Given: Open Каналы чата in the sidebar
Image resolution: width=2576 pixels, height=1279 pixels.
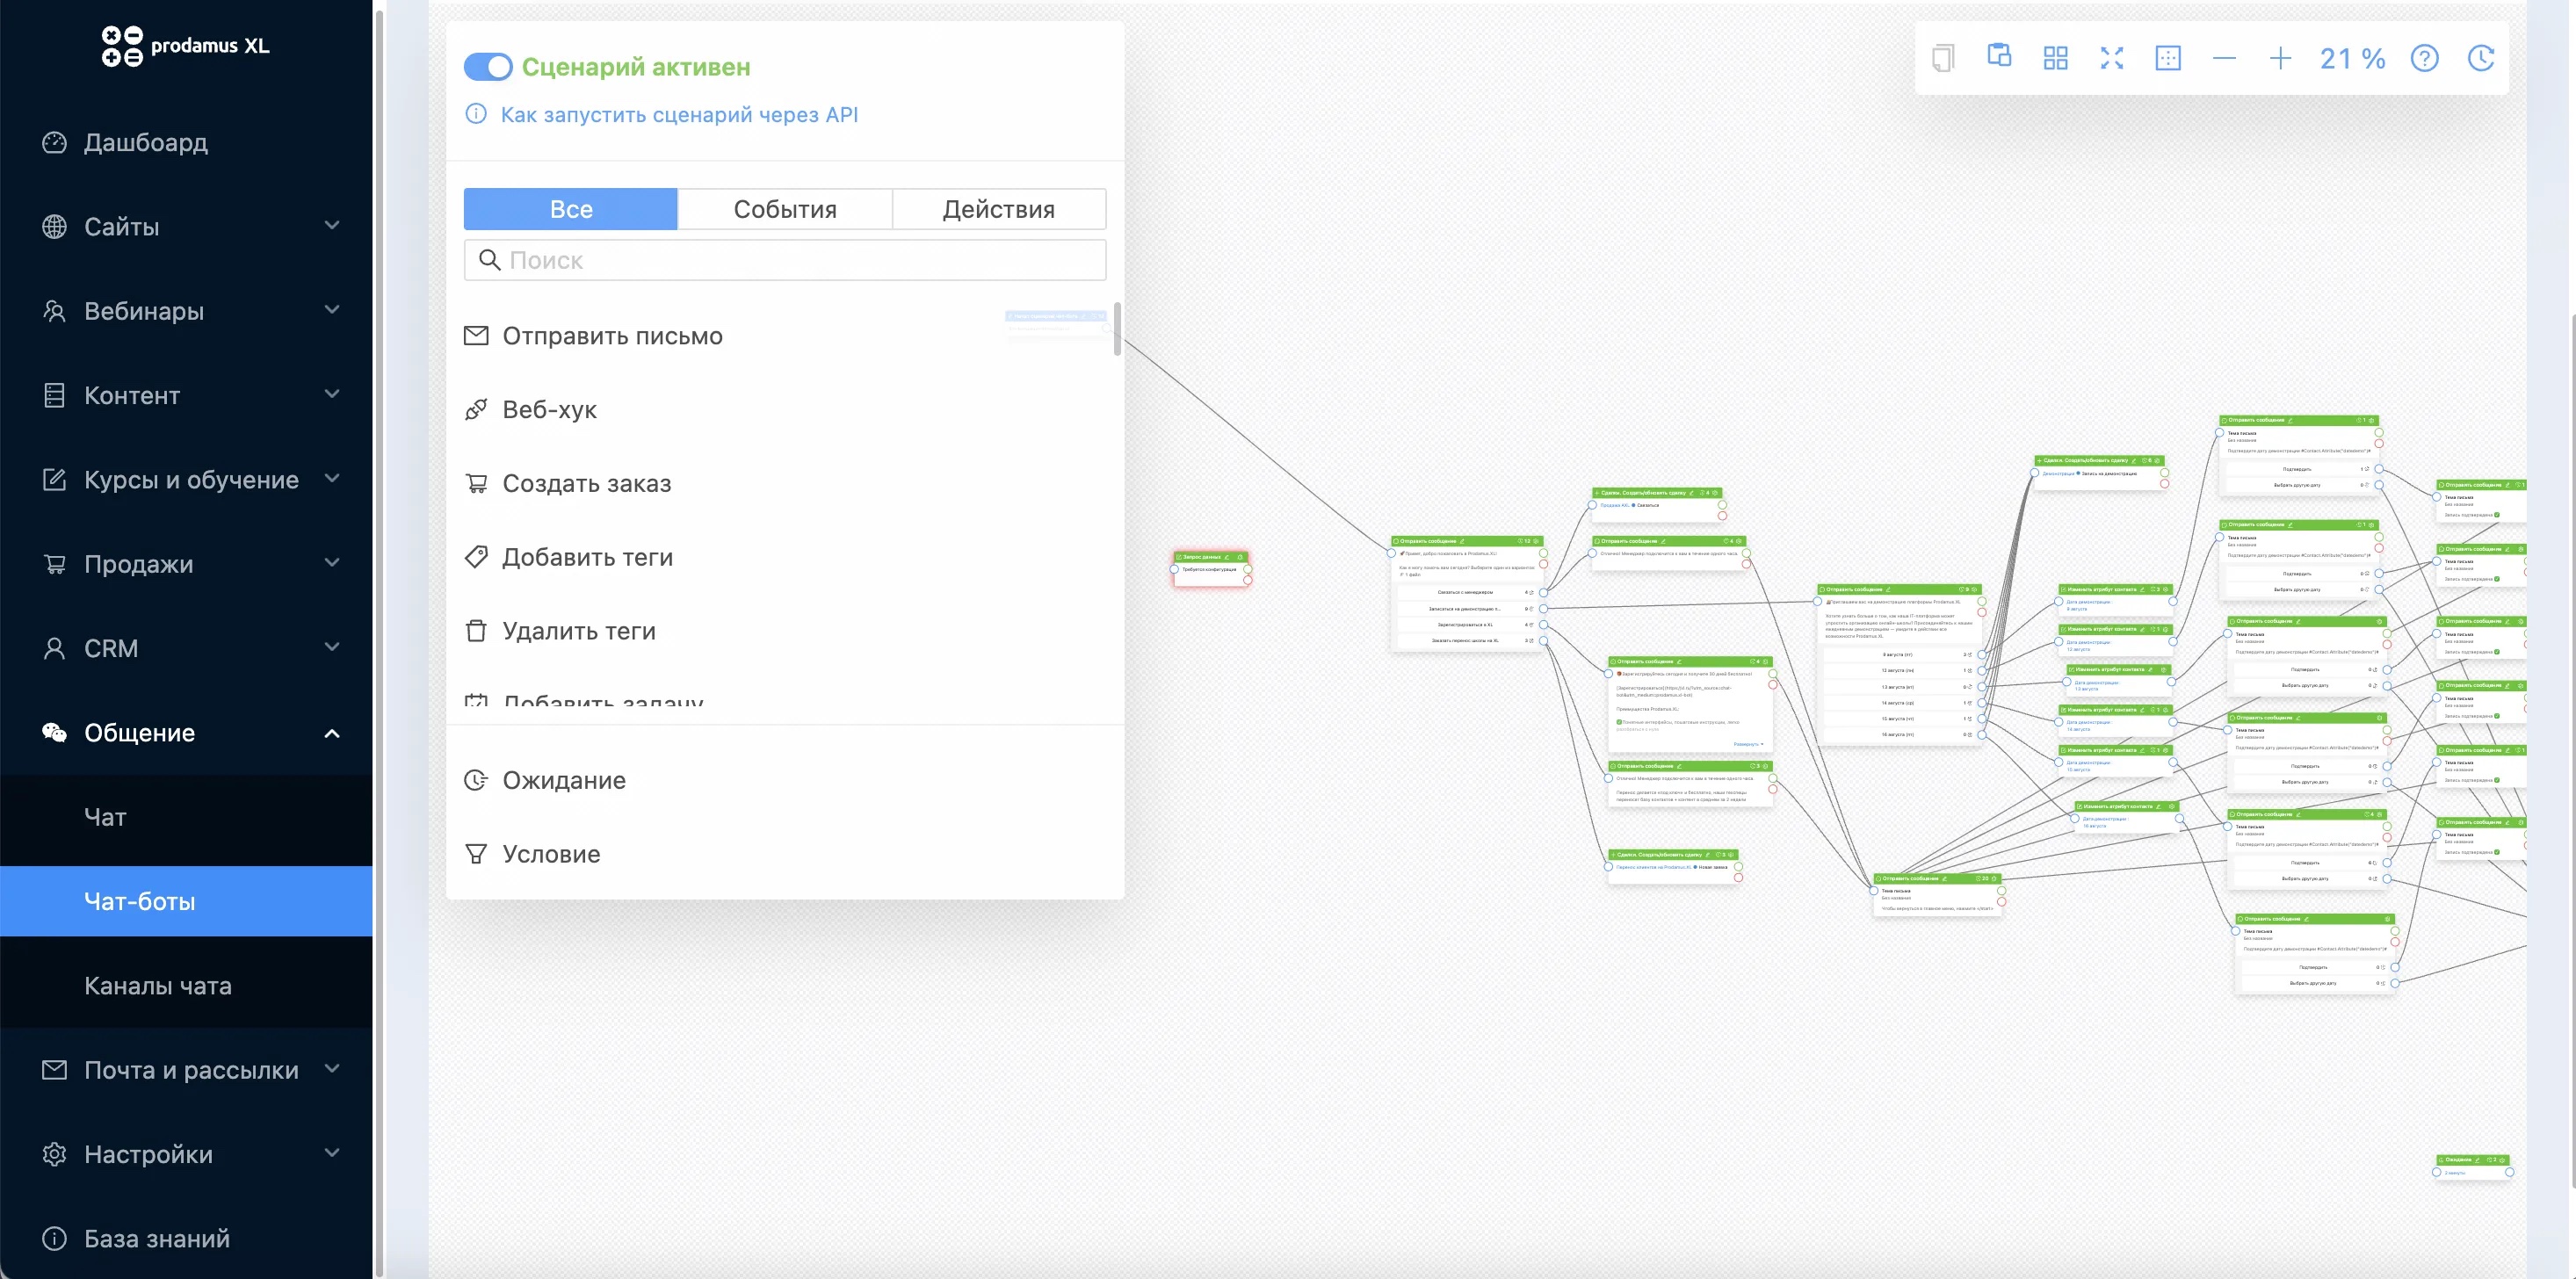Looking at the screenshot, I should 158,986.
